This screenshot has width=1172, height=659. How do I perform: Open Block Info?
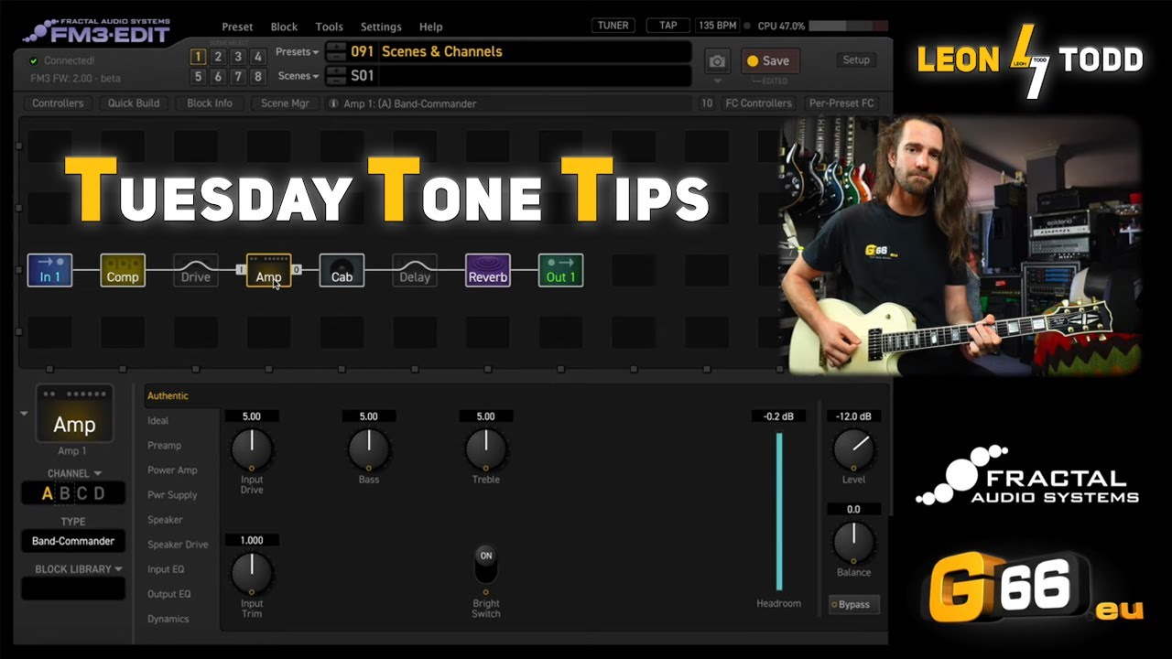click(x=210, y=103)
